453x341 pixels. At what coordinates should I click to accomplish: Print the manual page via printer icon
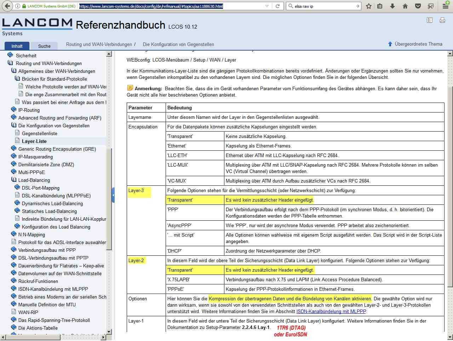point(442,20)
